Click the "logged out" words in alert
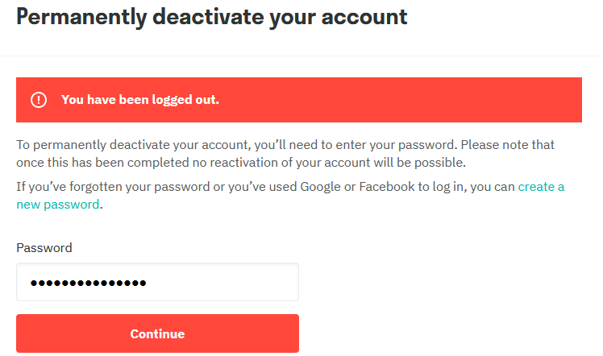This screenshot has width=603, height=356. click(185, 100)
